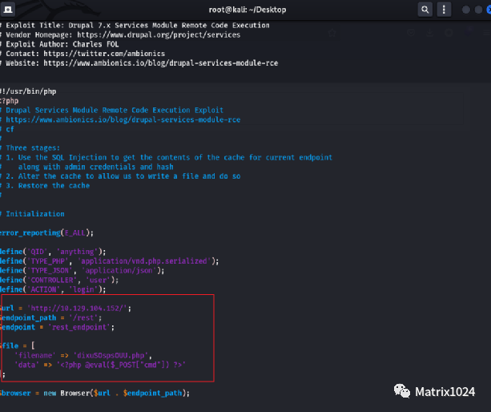Click the define ACTION 'login' line
Screen dimensions: 491x412
53,289
